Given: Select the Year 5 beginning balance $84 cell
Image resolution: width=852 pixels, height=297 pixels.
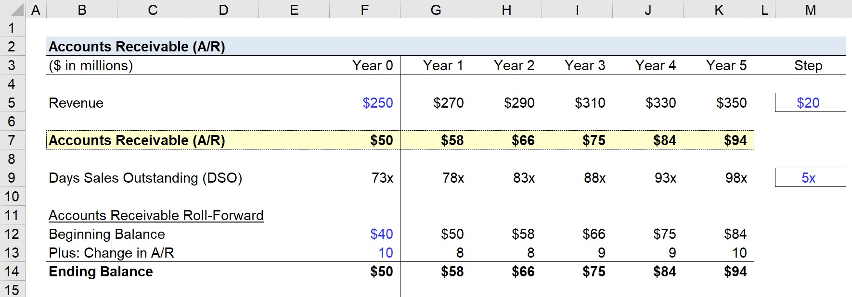Looking at the screenshot, I should pos(719,234).
